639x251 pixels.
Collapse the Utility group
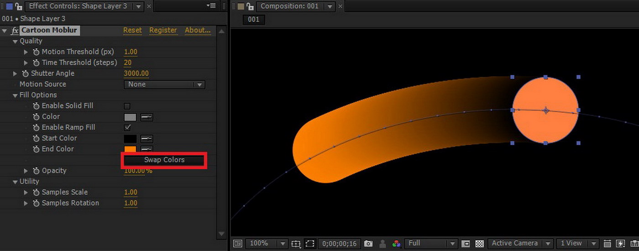(x=15, y=182)
